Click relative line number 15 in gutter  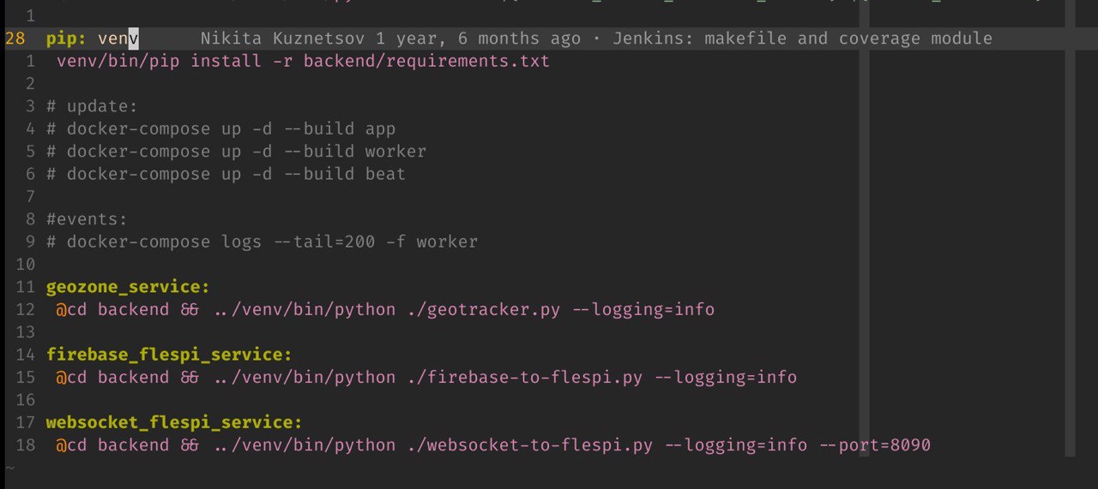click(x=25, y=377)
